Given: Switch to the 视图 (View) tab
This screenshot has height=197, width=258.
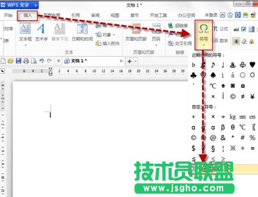Looking at the screenshot, I should (115, 15).
